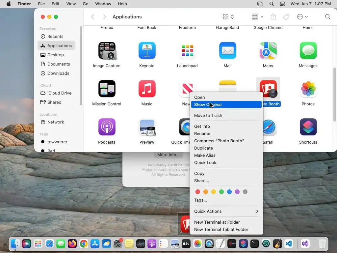This screenshot has width=337, height=253.
Task: Select the Music app icon
Action: pos(147,89)
